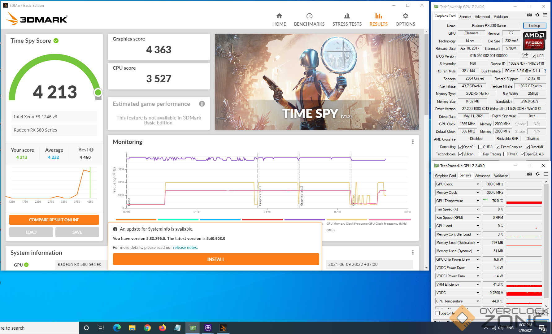Toggle the Ray Tracing checkbox

click(x=480, y=154)
